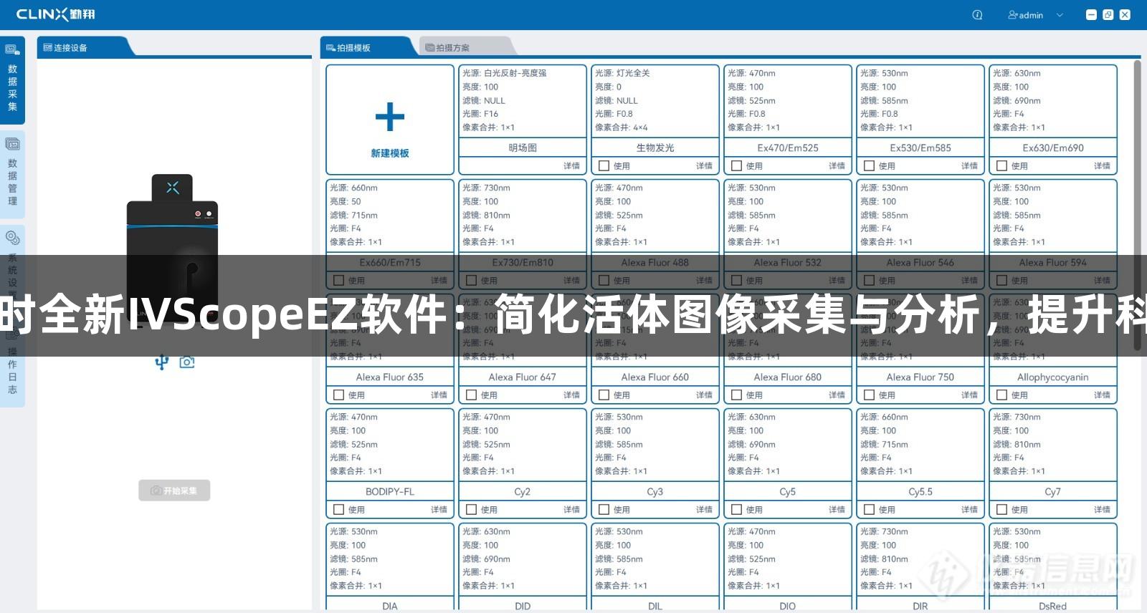This screenshot has height=613, width=1147.
Task: Click the 开始采集 button
Action: 174,491
